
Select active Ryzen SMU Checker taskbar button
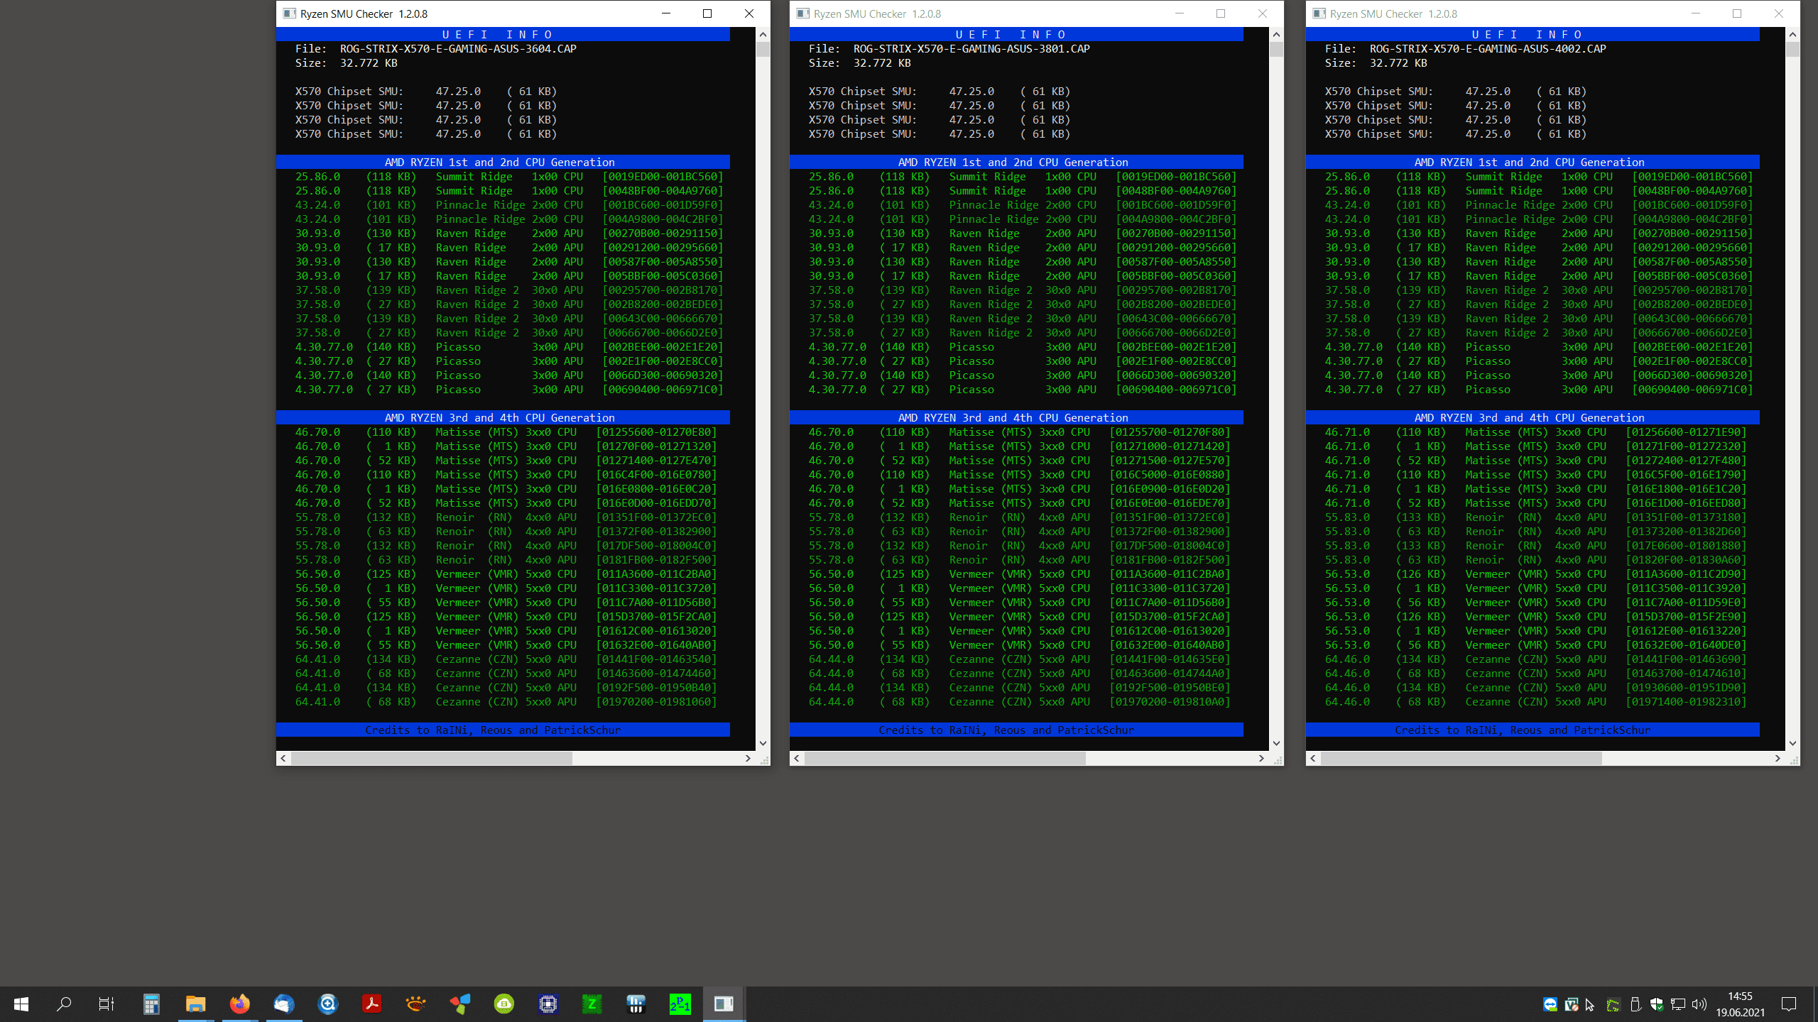[x=724, y=1004]
